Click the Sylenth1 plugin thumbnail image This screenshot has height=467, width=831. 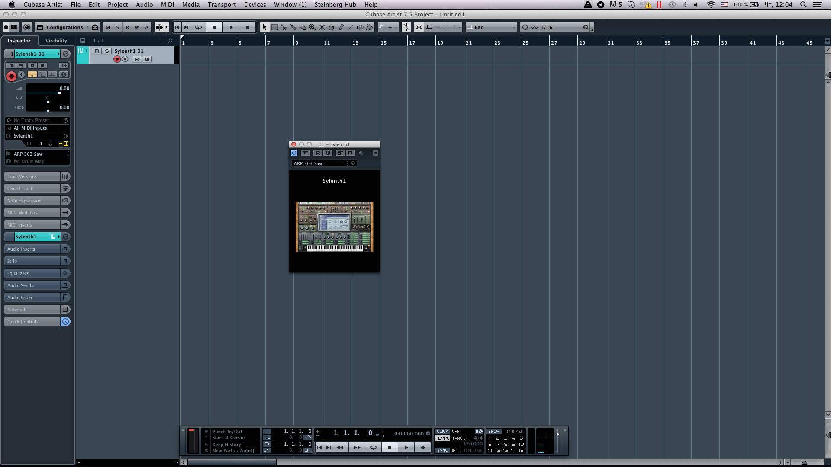pos(334,227)
